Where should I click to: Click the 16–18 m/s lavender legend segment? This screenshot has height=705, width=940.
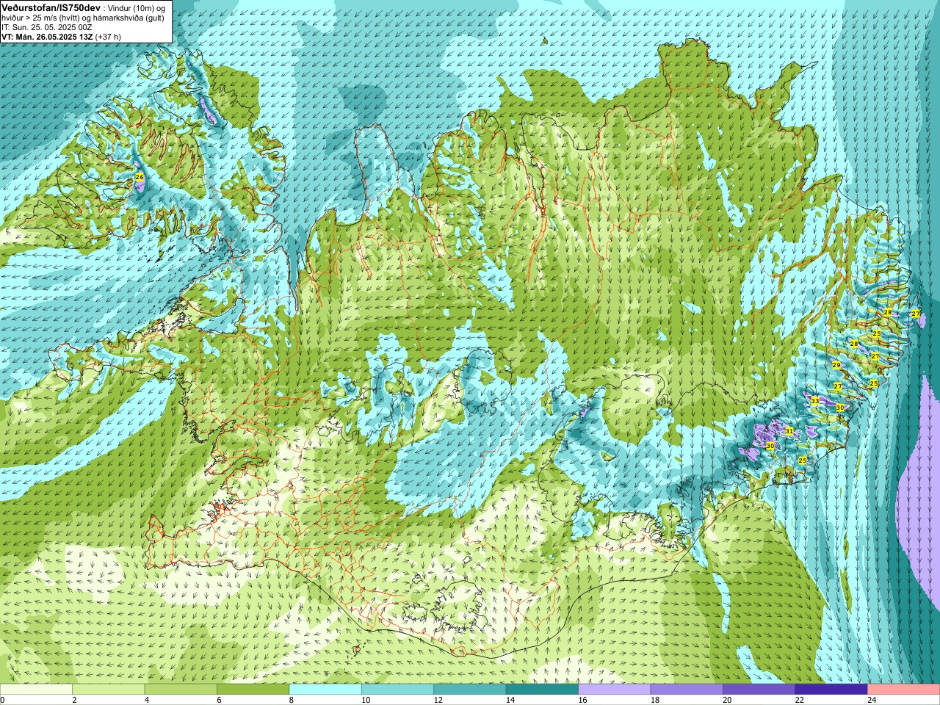615,690
